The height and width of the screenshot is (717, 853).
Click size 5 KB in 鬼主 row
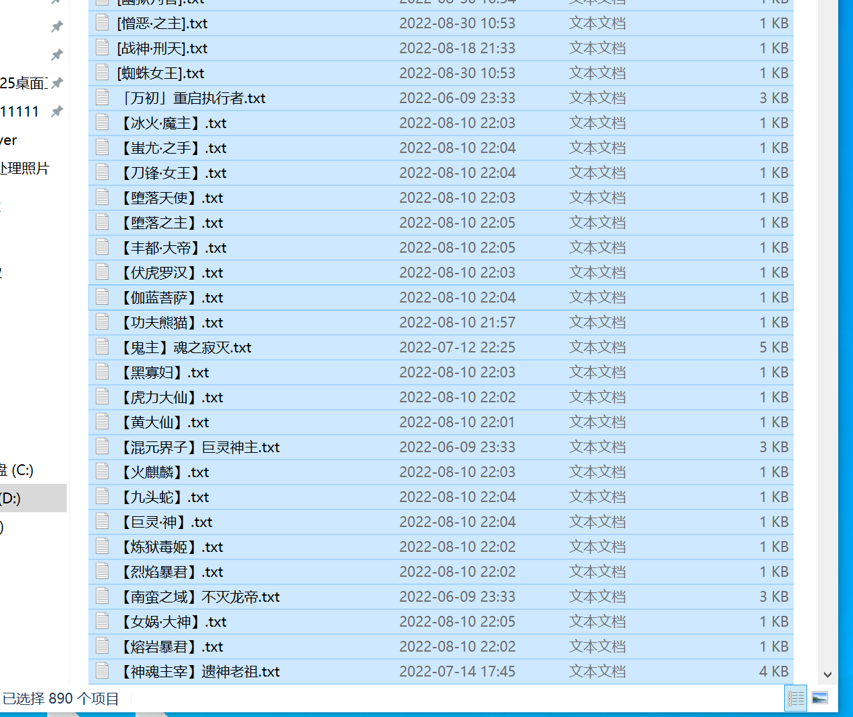pyautogui.click(x=774, y=348)
